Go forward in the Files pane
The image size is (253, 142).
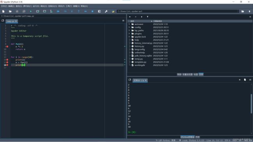click(x=136, y=17)
